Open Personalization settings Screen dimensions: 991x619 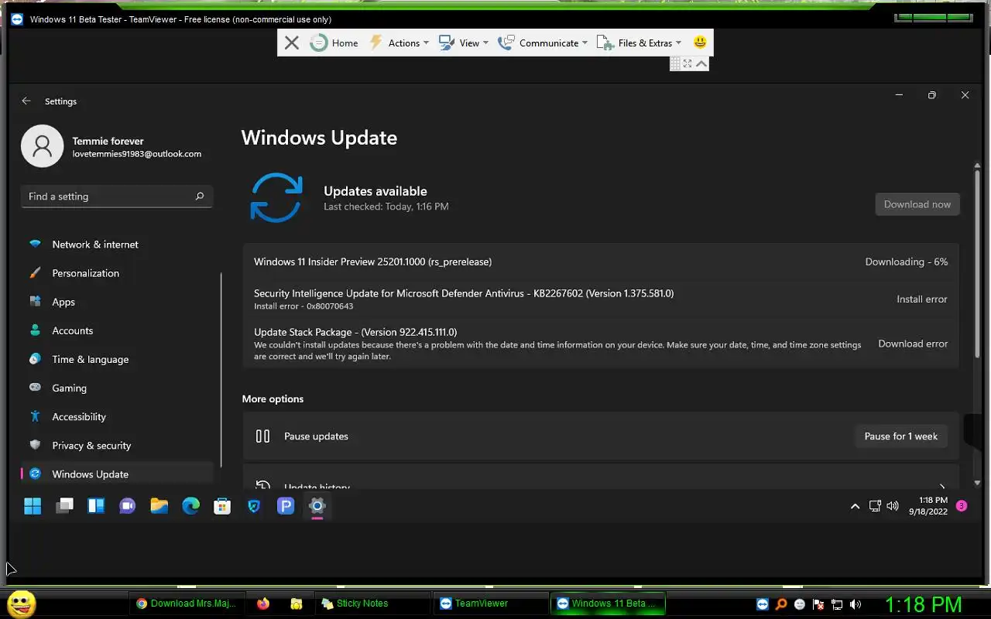pos(117,273)
